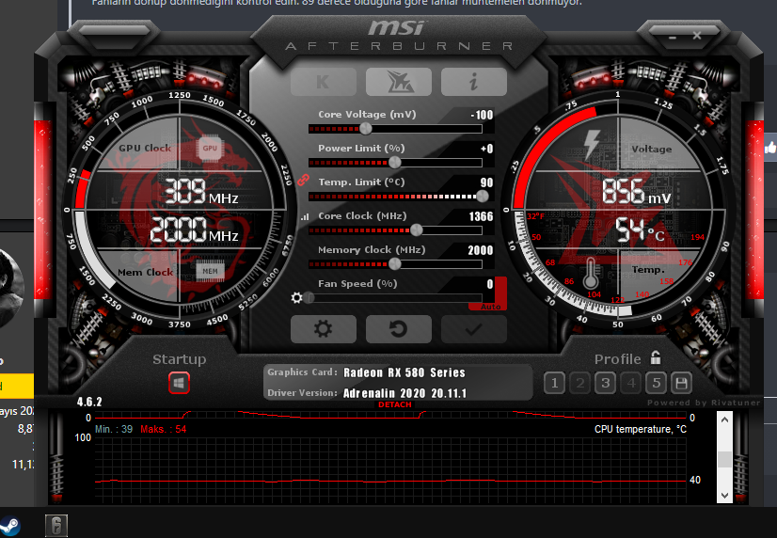The height and width of the screenshot is (538, 777).
Task: Toggle the profile lock padlock icon
Action: (656, 357)
